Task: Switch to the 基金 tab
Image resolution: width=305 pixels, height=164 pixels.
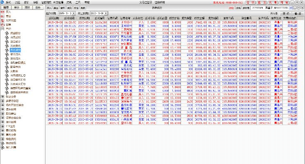Action: click(x=16, y=7)
